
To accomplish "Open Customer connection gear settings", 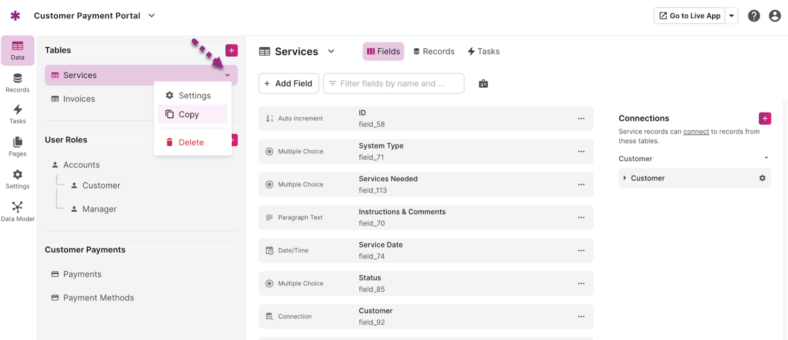I will pyautogui.click(x=762, y=178).
